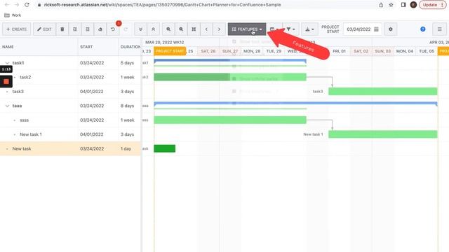
Task: Click the Create task button
Action: coord(17,29)
